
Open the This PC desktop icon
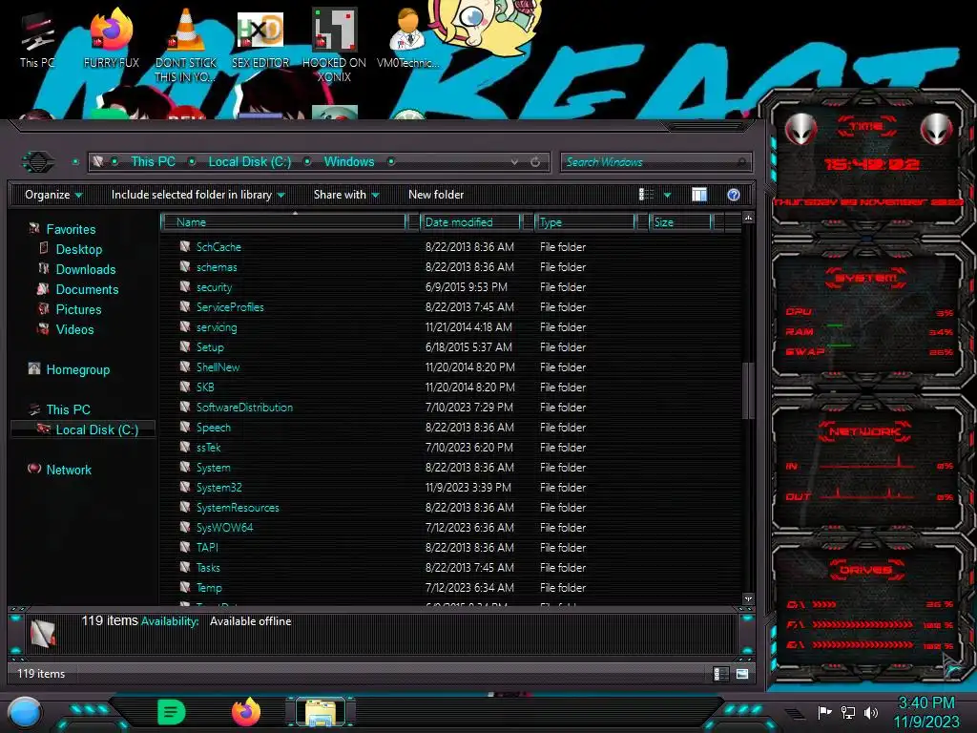pos(37,40)
